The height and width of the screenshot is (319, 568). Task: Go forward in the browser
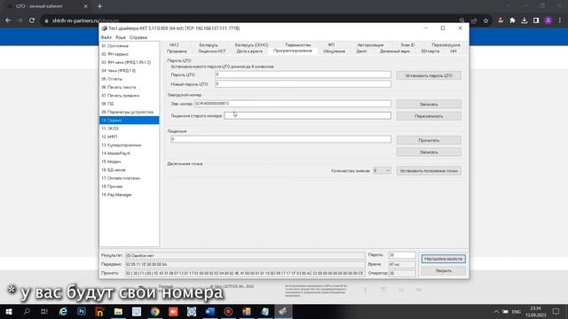tap(20, 20)
